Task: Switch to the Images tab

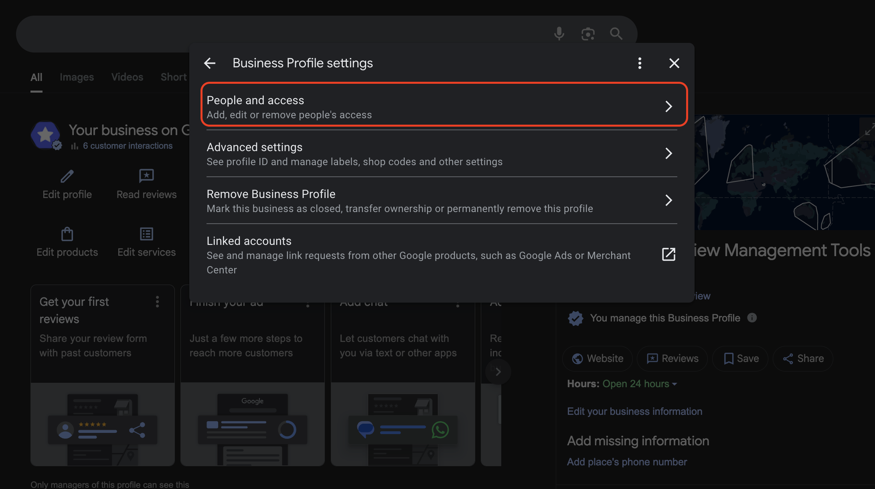Action: [x=77, y=77]
